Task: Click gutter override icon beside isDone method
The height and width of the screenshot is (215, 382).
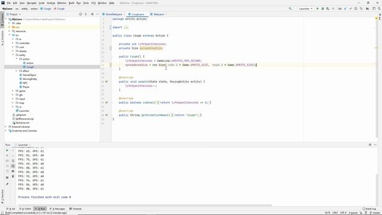Action: tap(106, 103)
